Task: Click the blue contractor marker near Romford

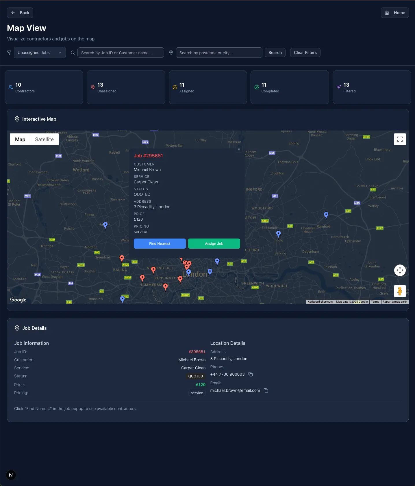Action: click(x=326, y=215)
